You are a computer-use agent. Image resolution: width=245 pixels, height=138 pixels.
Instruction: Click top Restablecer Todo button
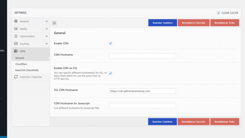[224, 23]
